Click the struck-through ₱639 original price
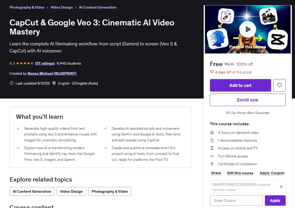The width and height of the screenshot is (295, 208). pyautogui.click(x=229, y=64)
